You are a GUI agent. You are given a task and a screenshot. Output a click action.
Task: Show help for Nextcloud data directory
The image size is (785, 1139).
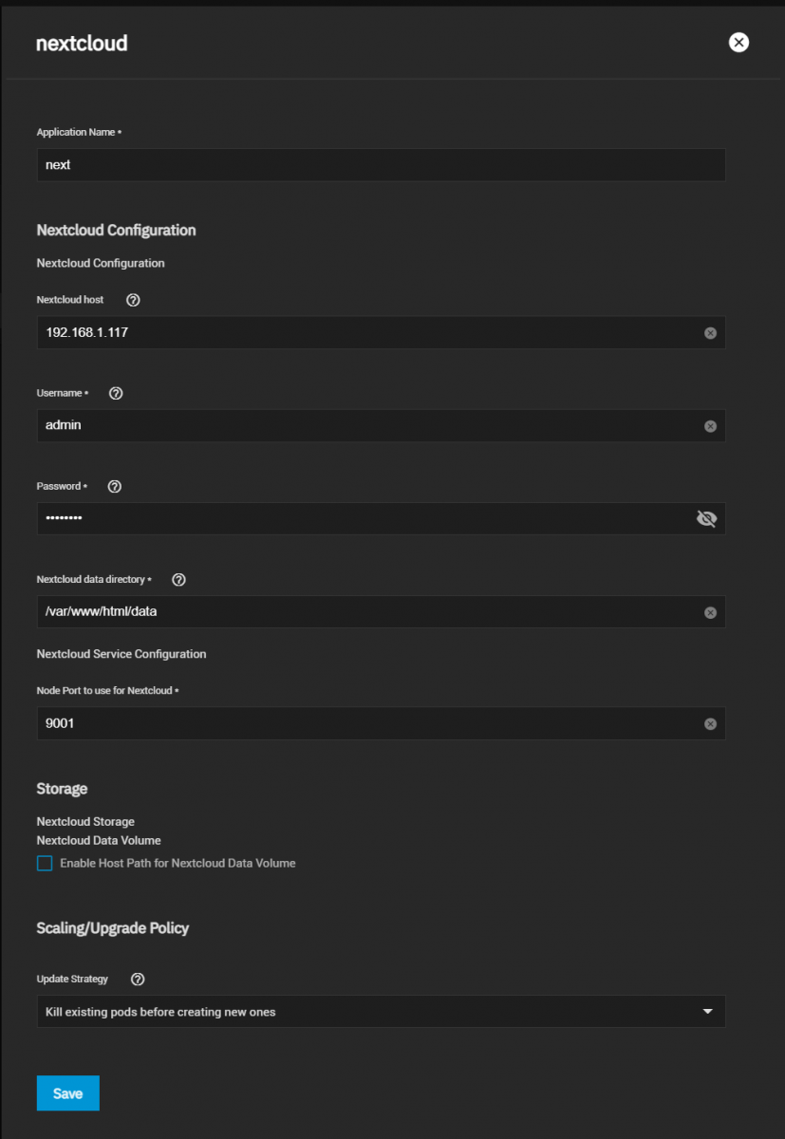pyautogui.click(x=178, y=579)
